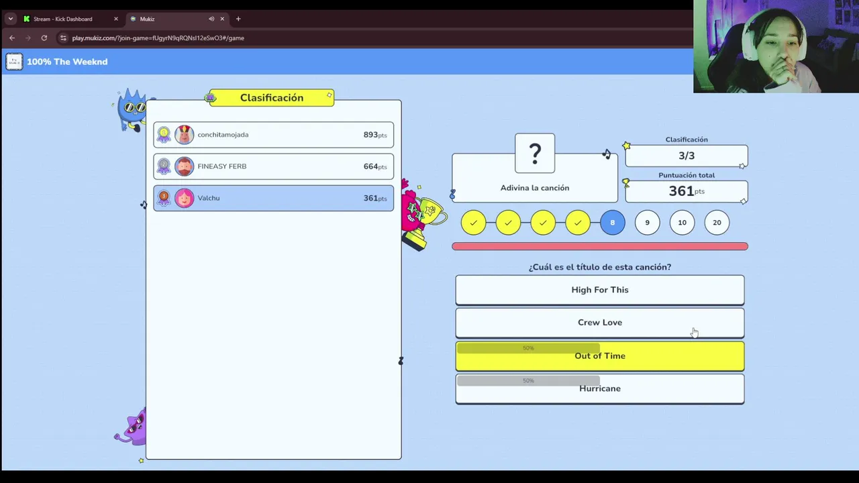Select the round 9 indicator
The image size is (859, 483).
tap(648, 223)
